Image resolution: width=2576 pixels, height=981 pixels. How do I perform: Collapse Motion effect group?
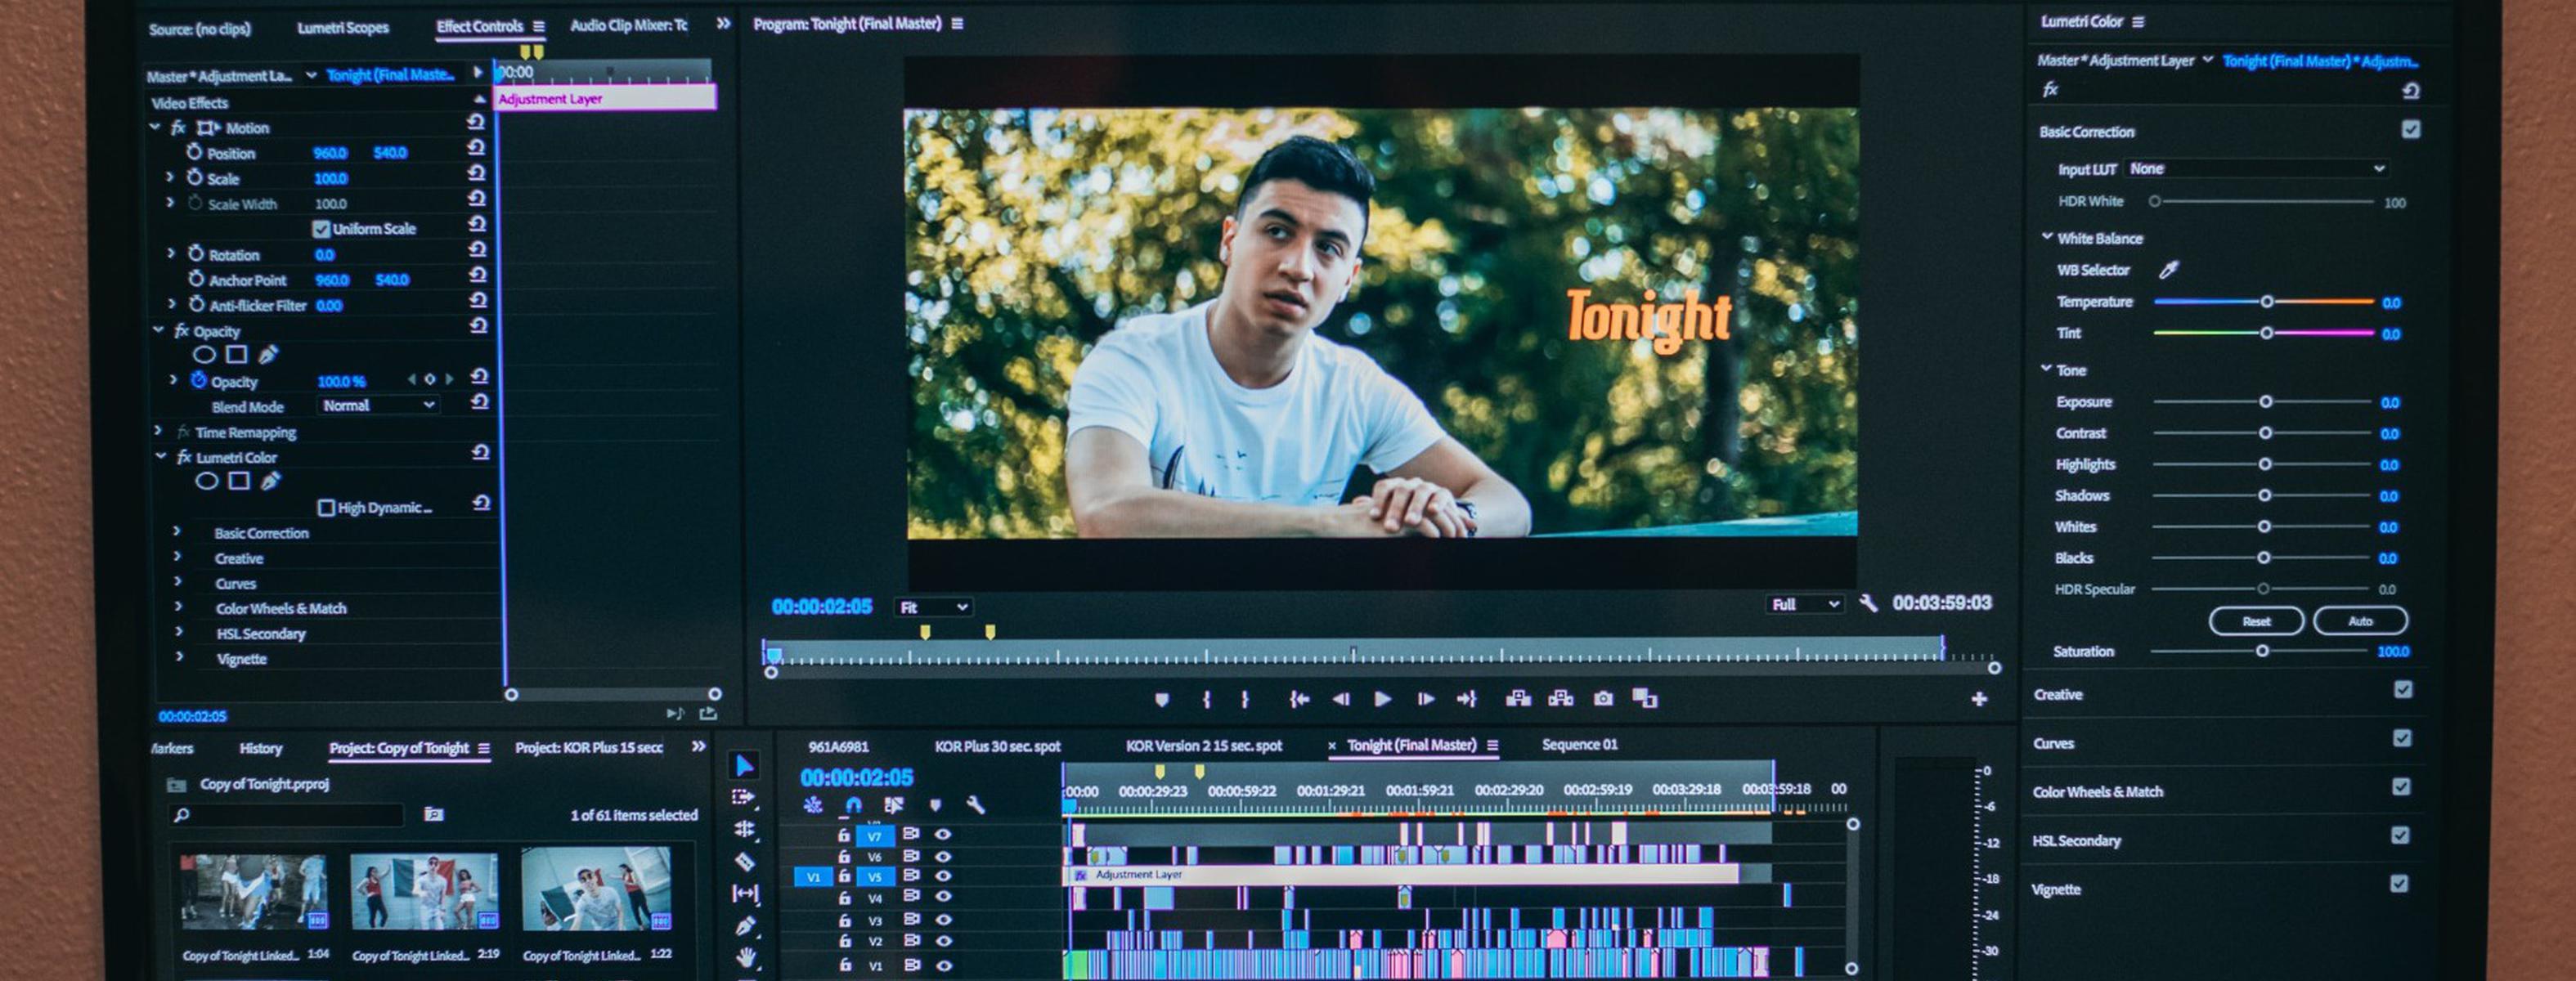155,127
